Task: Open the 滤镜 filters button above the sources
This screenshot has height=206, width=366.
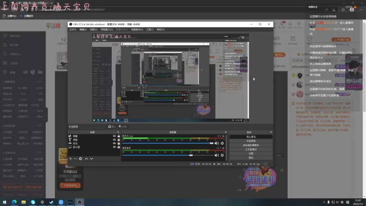Action: (123, 127)
